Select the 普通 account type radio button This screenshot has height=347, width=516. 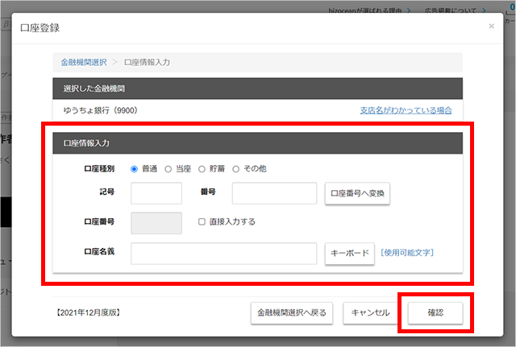[134, 169]
